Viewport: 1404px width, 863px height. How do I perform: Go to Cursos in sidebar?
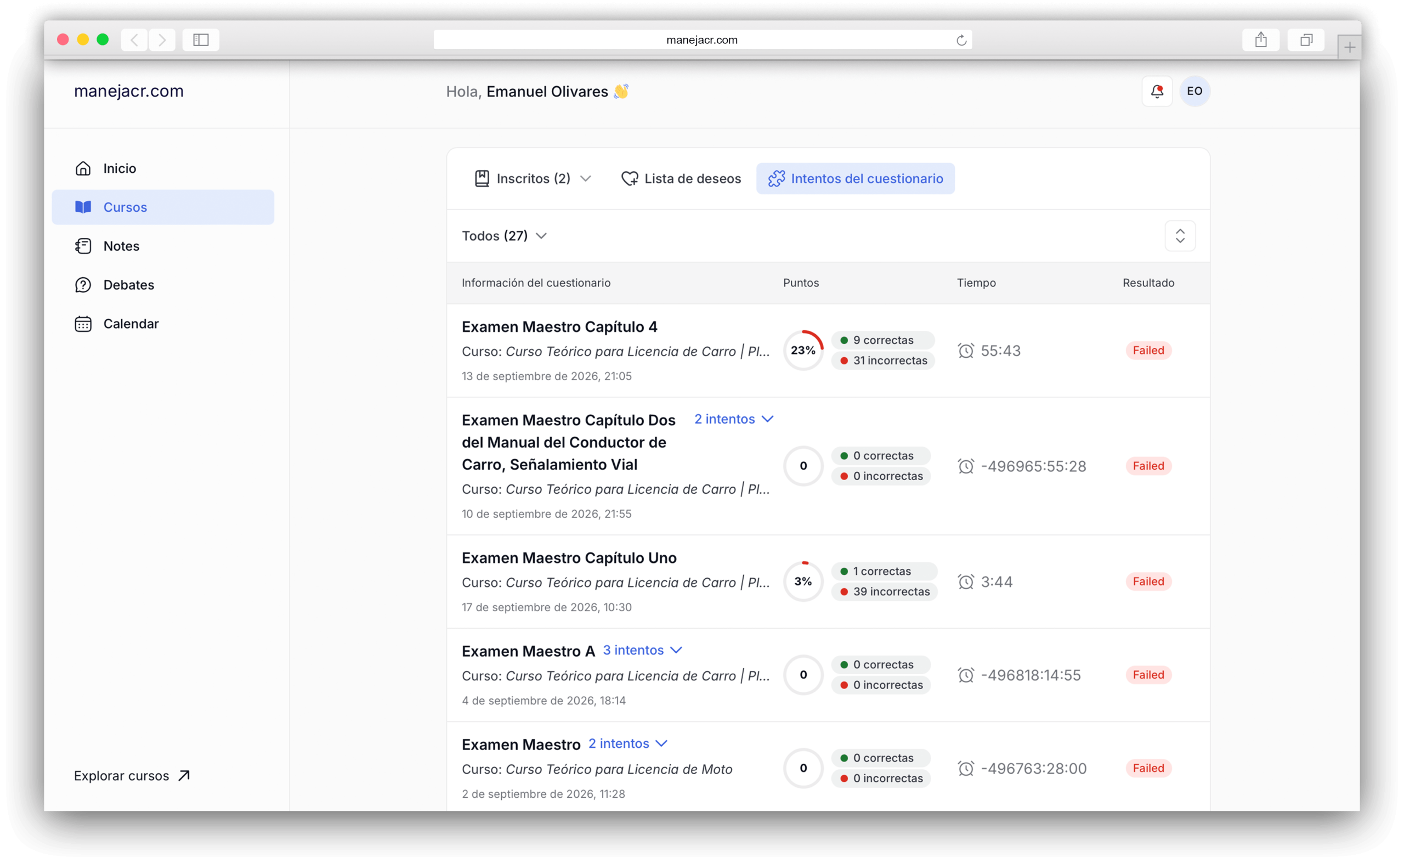163,207
